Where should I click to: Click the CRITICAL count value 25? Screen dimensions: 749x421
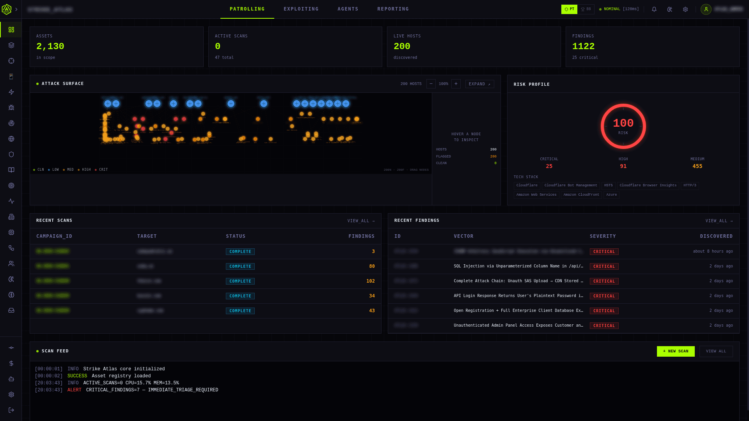(x=549, y=166)
